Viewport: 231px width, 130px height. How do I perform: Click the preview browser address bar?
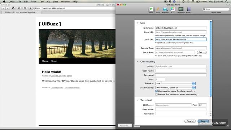click(x=74, y=8)
